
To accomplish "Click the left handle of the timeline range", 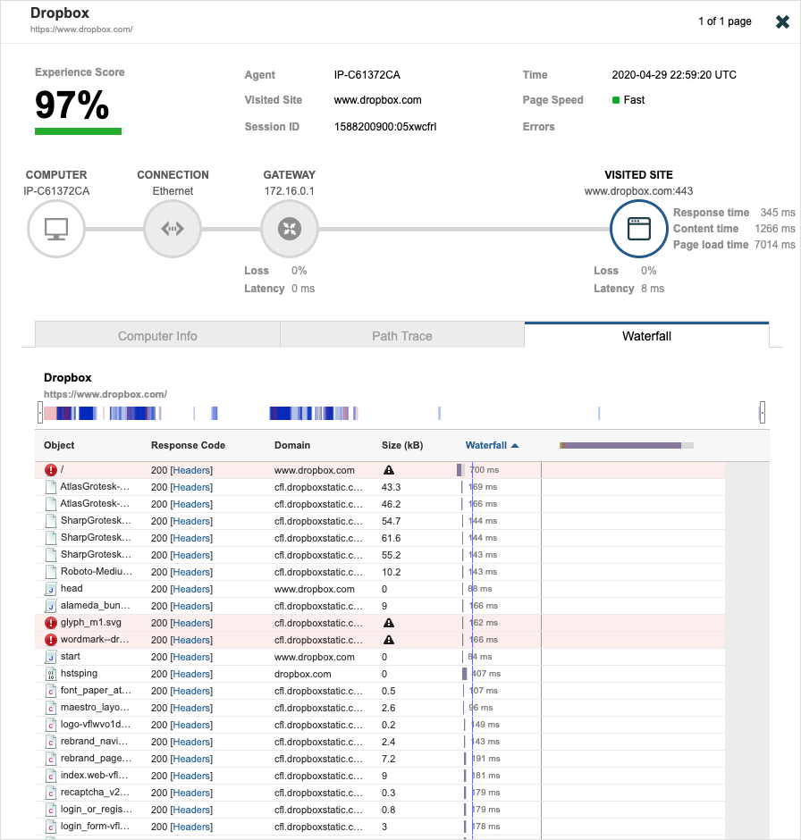I will [40, 412].
